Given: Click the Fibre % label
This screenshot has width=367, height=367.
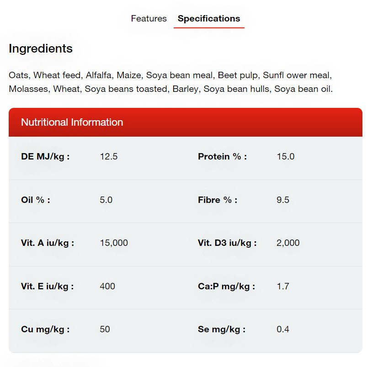Looking at the screenshot, I should pos(218,200).
